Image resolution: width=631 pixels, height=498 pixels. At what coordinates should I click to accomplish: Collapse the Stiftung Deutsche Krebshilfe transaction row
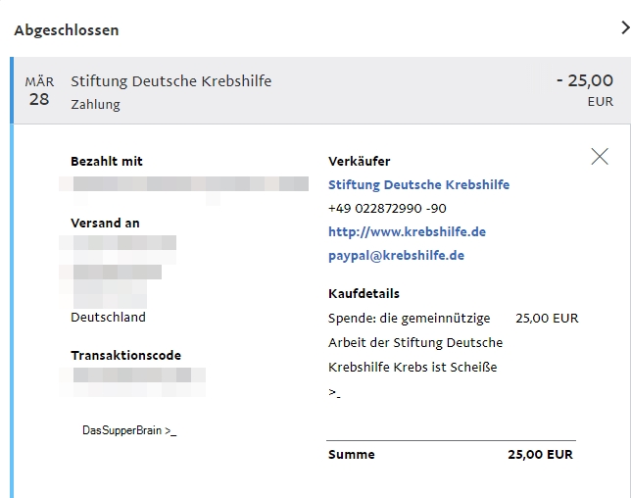coord(320,90)
